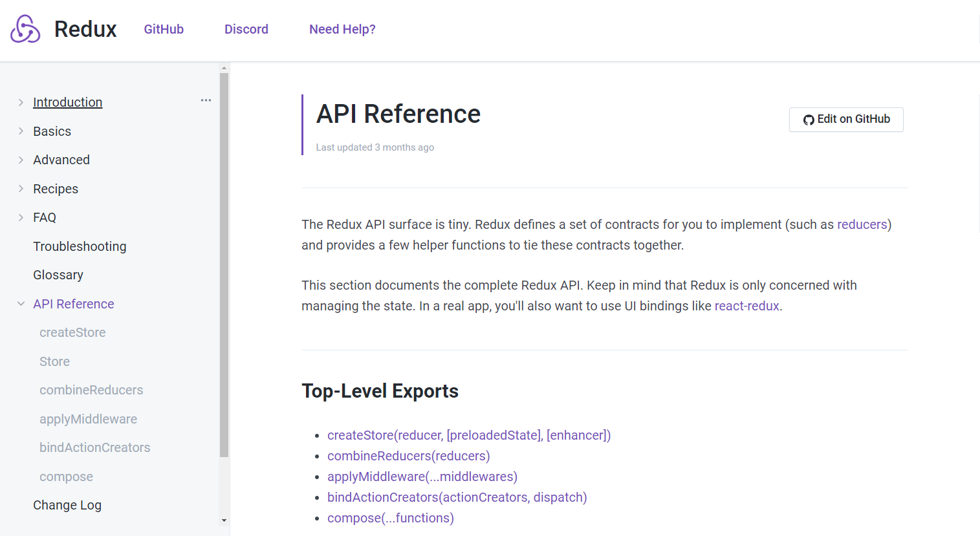This screenshot has height=536, width=980.
Task: Open bindActionCreators in the sidebar
Action: [94, 447]
